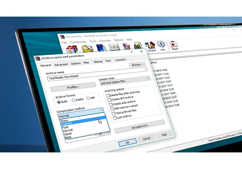Switch to the General tab

tap(46, 65)
